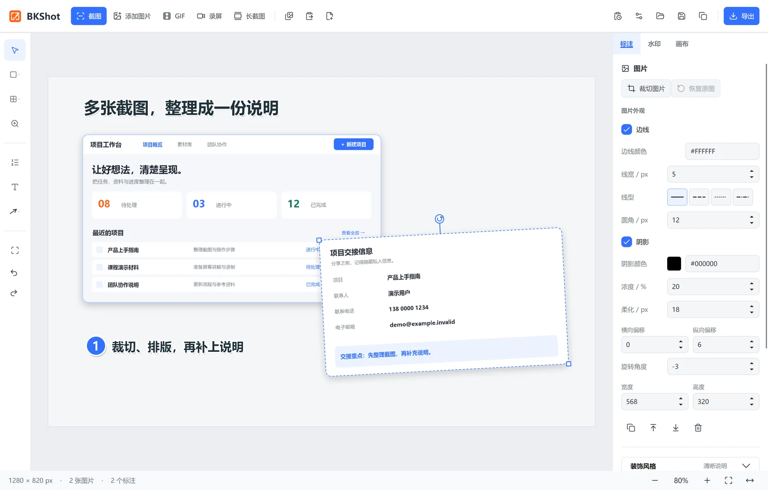Viewport: 768px width, 490px height.
Task: Step the 横向偏移 spinner
Action: tap(681, 345)
